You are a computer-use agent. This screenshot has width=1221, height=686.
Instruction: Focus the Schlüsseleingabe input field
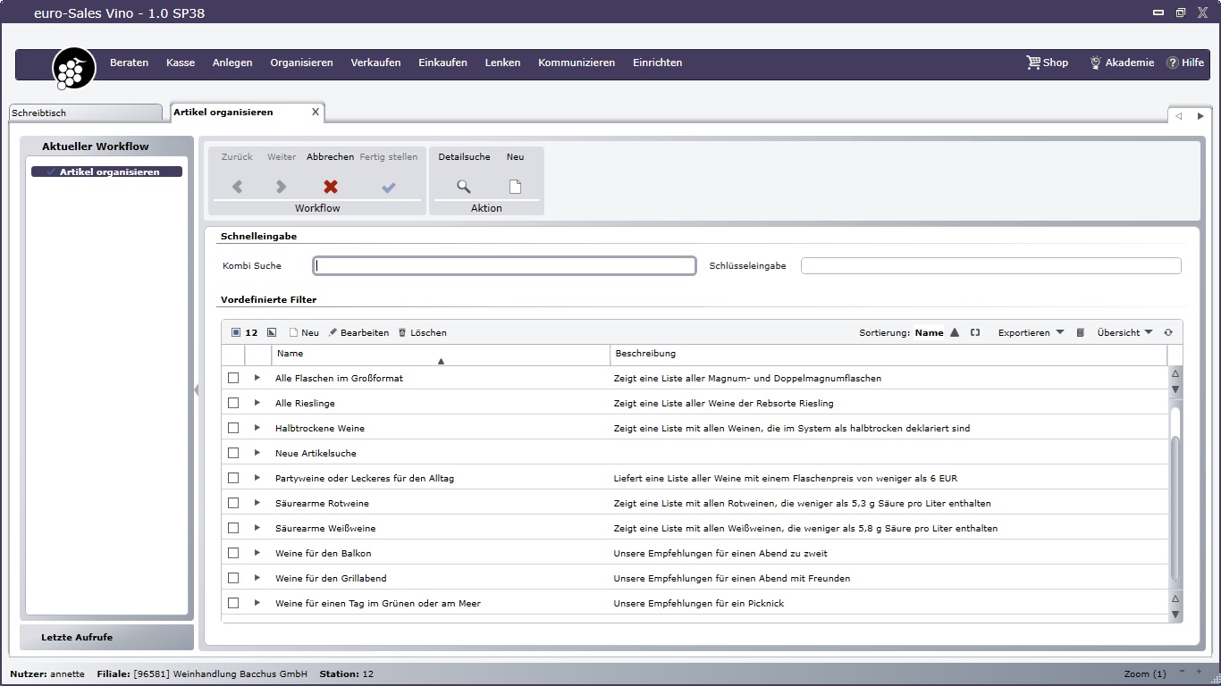990,265
